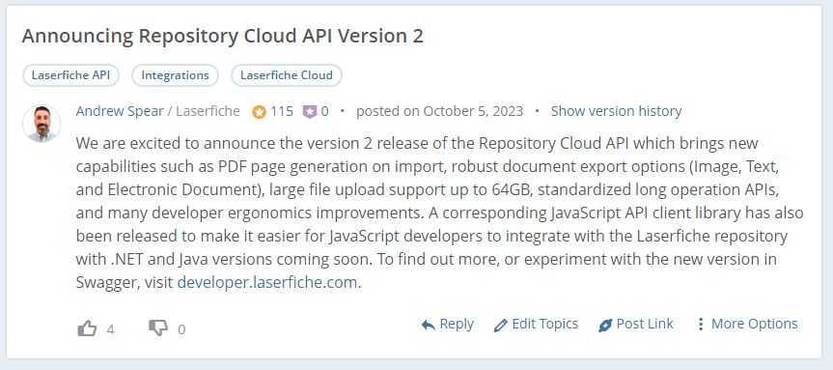Click the Post Link text

tap(645, 324)
